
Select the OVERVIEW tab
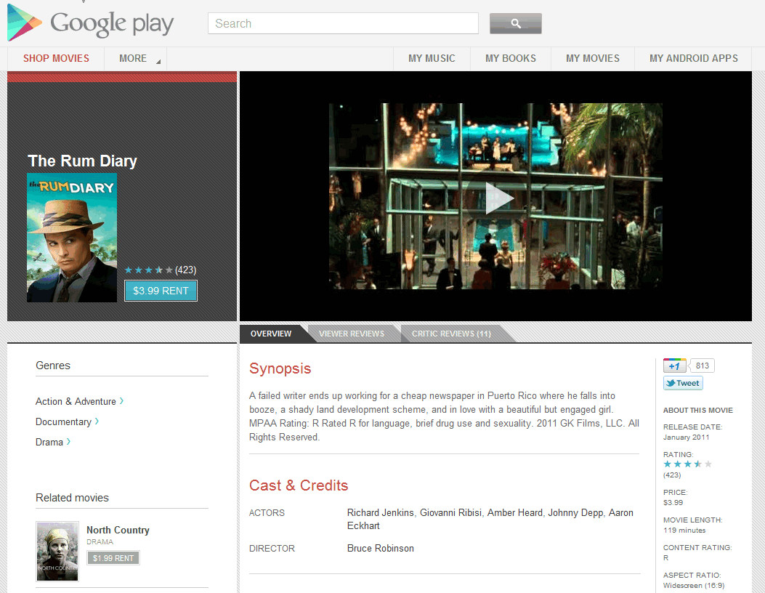(x=271, y=334)
